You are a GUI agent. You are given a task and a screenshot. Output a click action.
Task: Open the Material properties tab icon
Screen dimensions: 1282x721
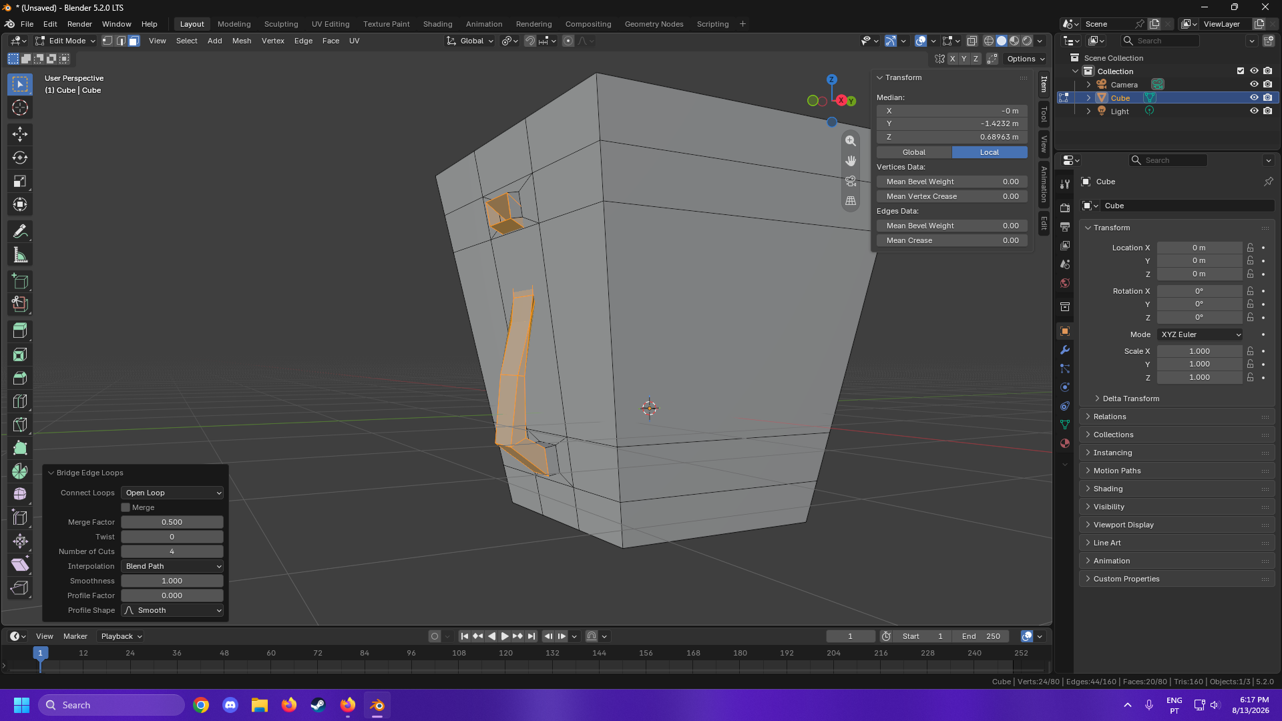point(1065,443)
